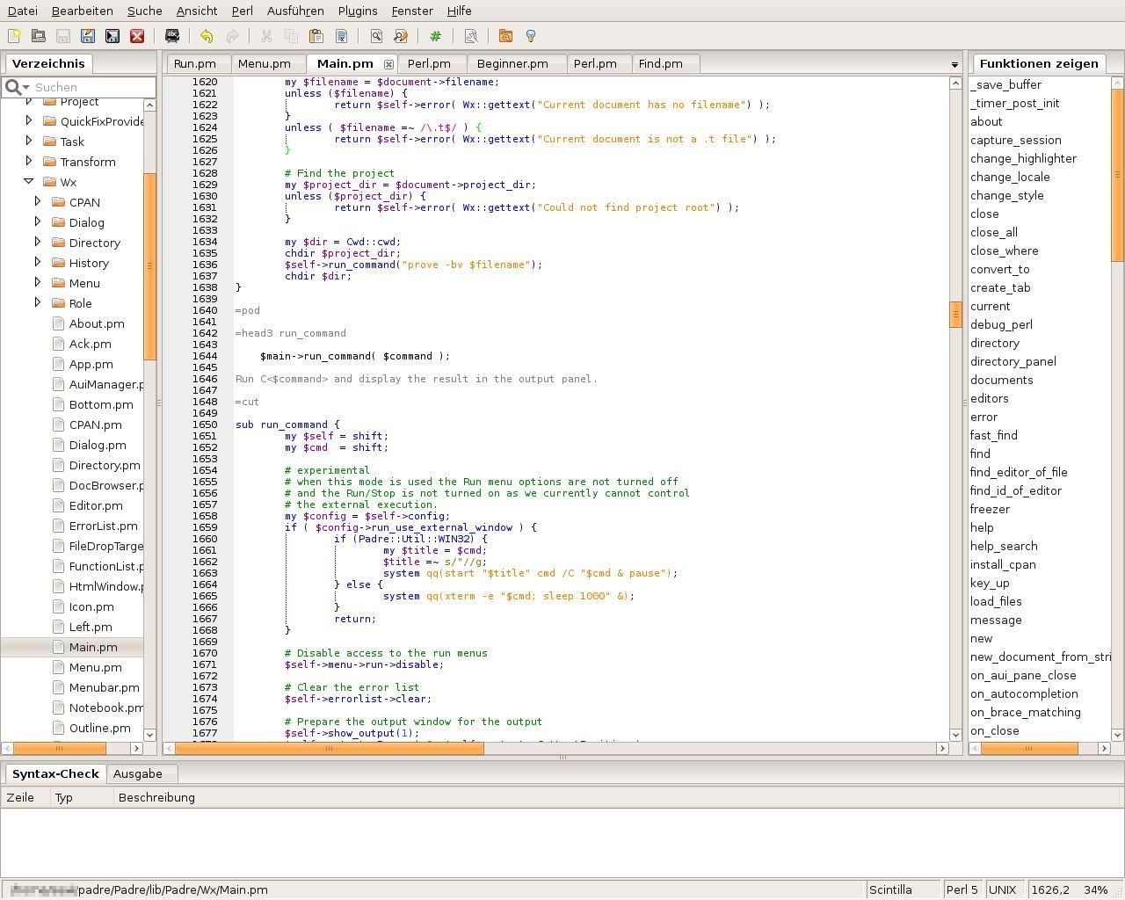This screenshot has width=1125, height=900.
Task: Open the tab list dropdown arrow
Action: (x=954, y=65)
